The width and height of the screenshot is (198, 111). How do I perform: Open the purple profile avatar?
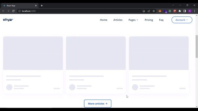(x=190, y=11)
